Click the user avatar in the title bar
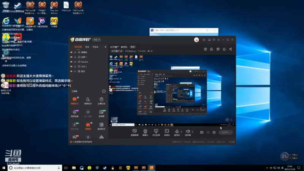The image size is (304, 171). (x=196, y=40)
